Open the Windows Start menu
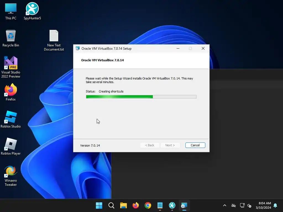The width and height of the screenshot is (283, 212). 99,205
